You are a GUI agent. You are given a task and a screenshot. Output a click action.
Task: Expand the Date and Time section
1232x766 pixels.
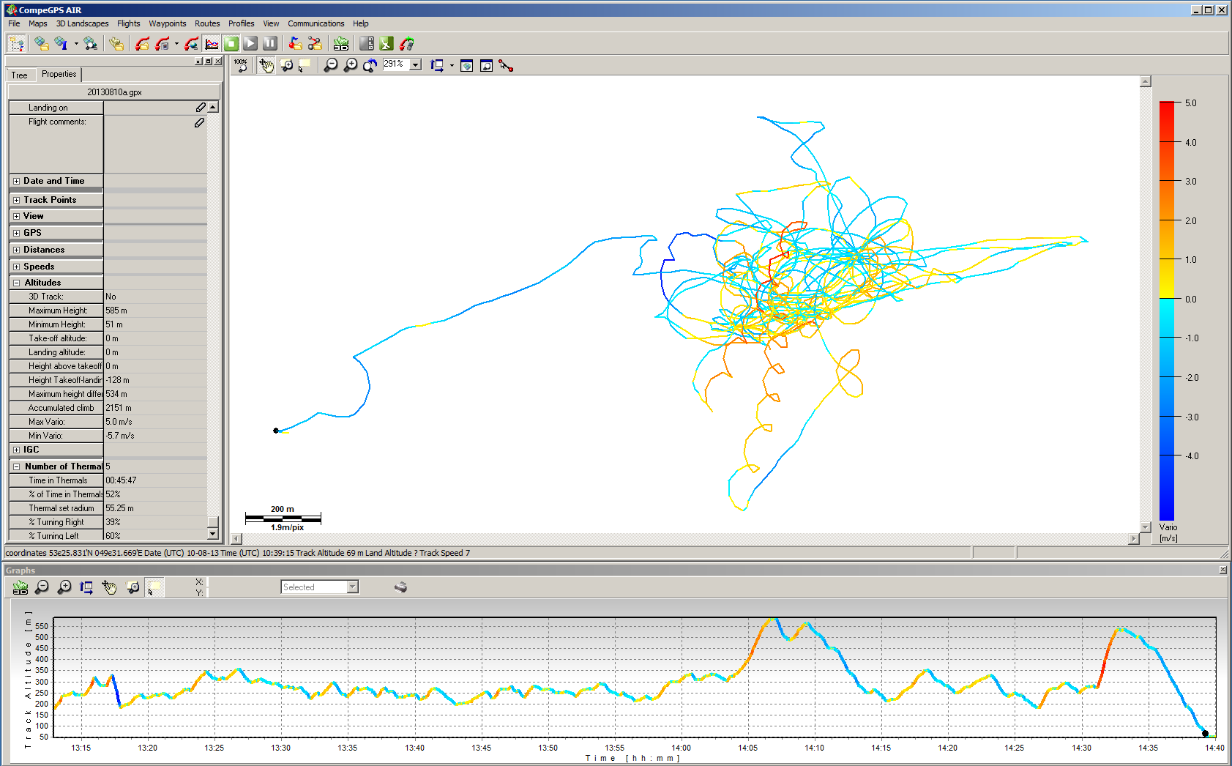pos(16,181)
